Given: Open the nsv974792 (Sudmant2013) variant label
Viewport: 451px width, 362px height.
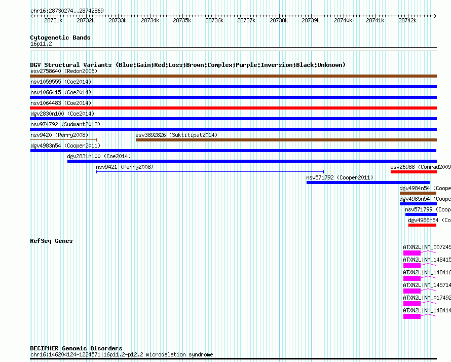Looking at the screenshot, I should click(65, 124).
